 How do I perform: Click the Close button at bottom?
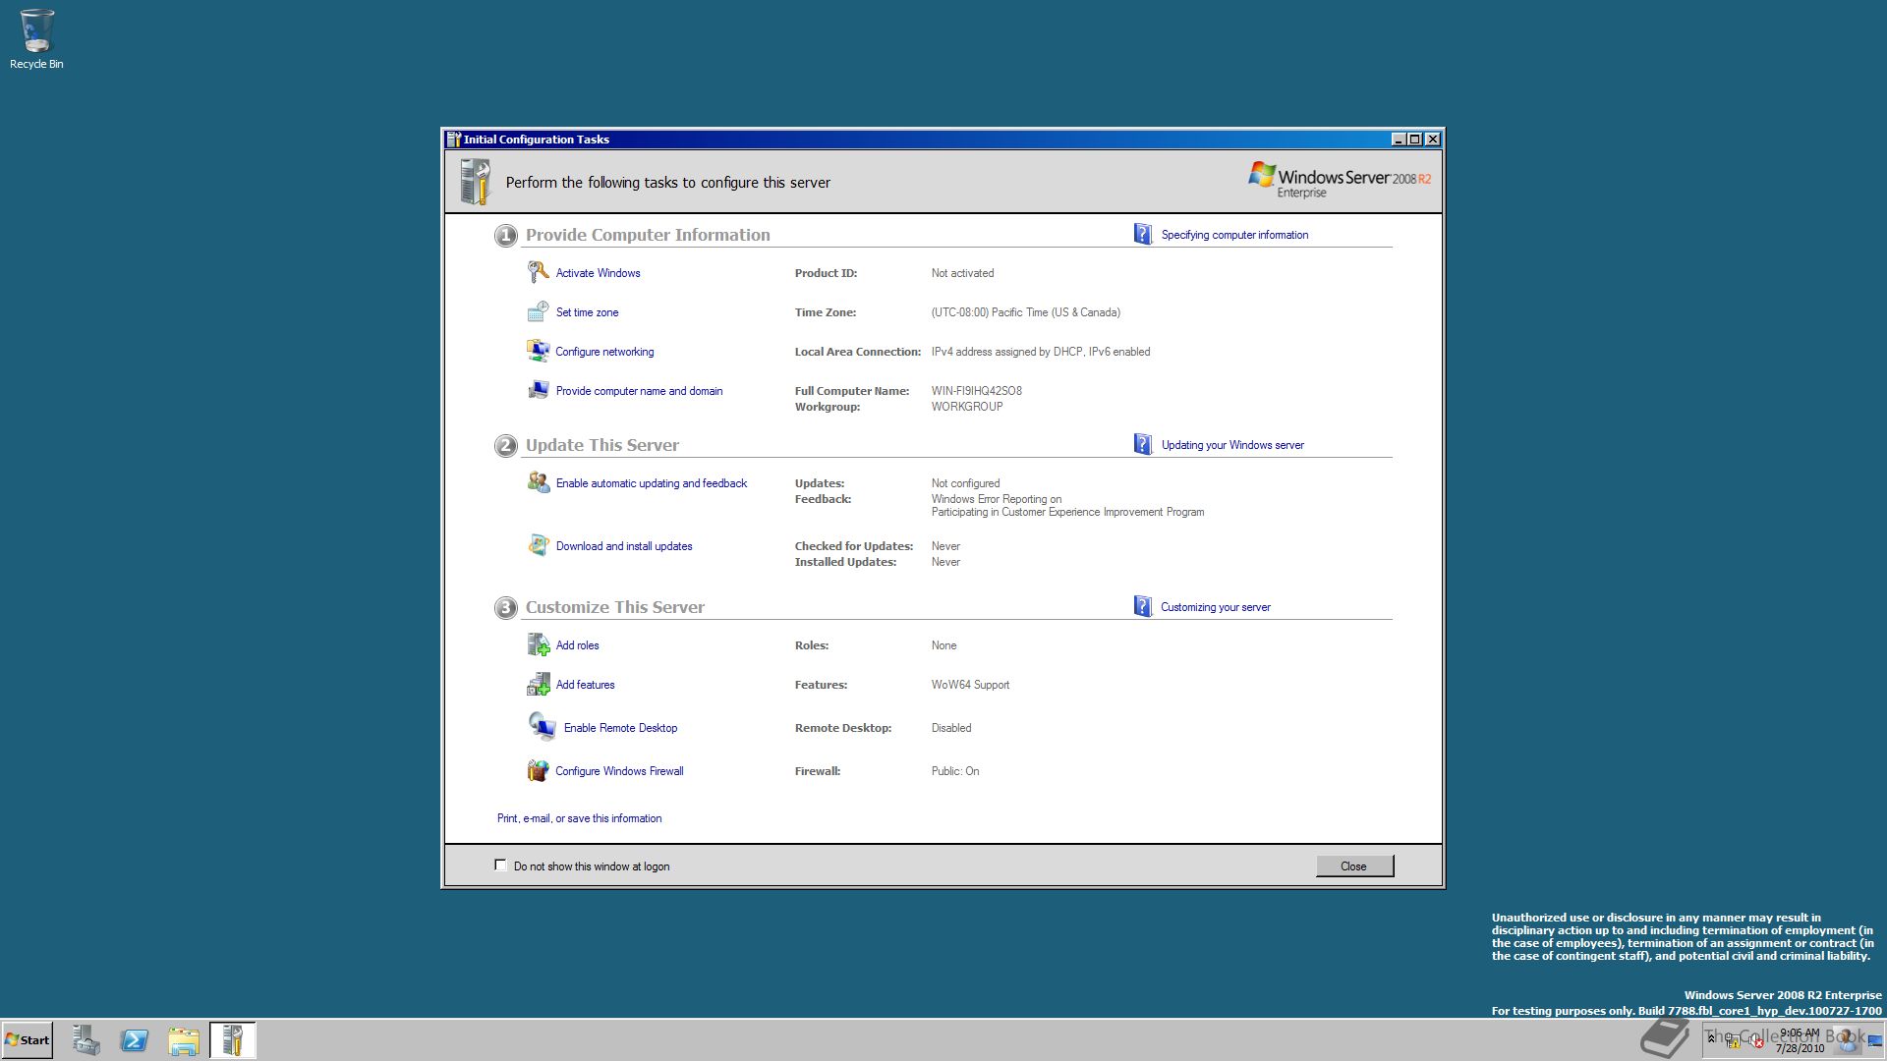(x=1353, y=866)
